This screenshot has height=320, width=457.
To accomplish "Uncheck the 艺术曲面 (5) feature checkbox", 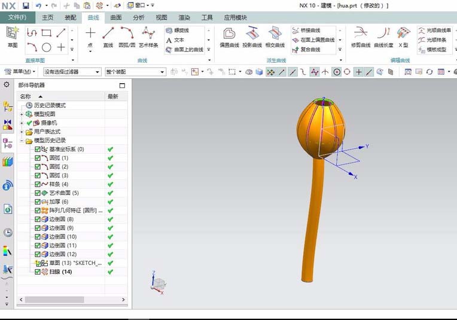I will pyautogui.click(x=37, y=193).
